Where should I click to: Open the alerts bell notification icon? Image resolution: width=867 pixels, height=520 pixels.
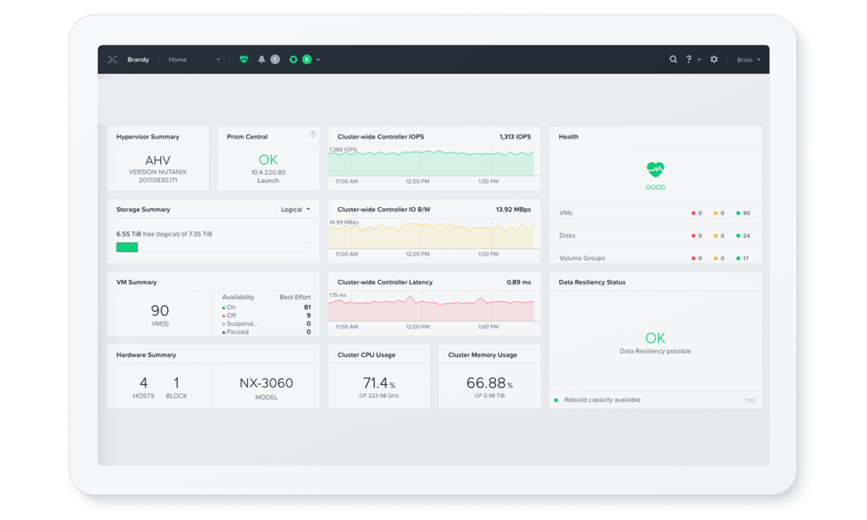pos(261,60)
